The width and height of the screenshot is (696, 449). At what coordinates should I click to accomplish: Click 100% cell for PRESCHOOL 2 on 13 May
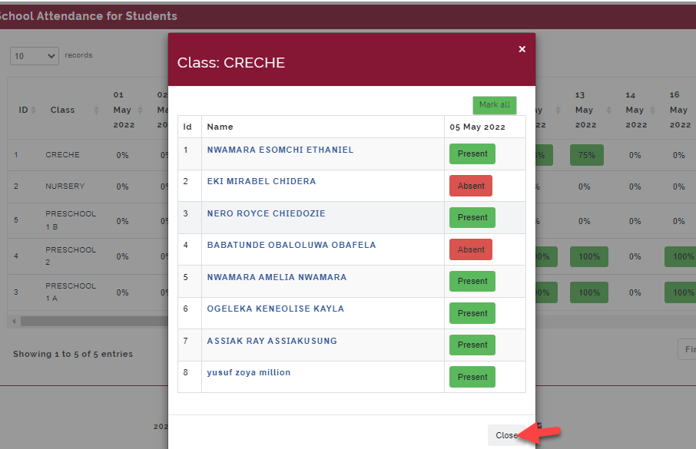pos(589,256)
